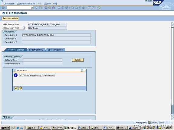Open the Destination menu
Screen dimensions: 174x130
(9, 4)
